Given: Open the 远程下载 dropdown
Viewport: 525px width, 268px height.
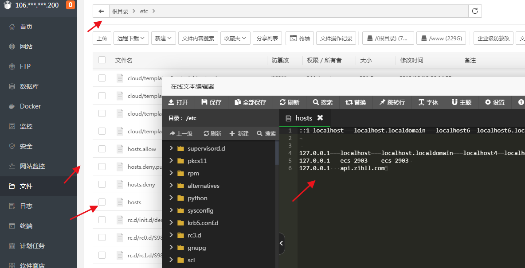Looking at the screenshot, I should (131, 39).
